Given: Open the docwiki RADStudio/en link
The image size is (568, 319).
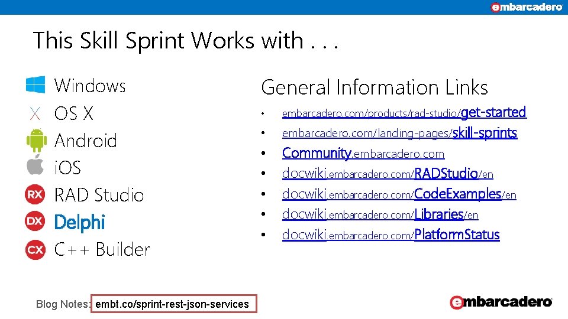Looking at the screenshot, I should point(388,174).
